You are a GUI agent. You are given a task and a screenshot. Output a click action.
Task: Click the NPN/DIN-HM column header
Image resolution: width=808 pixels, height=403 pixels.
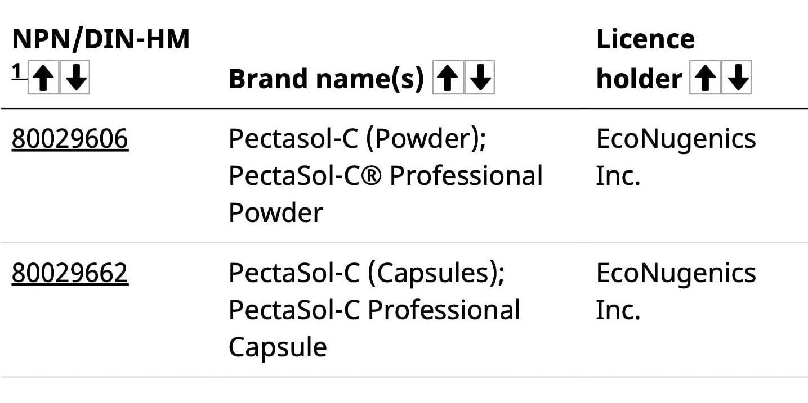pyautogui.click(x=100, y=39)
